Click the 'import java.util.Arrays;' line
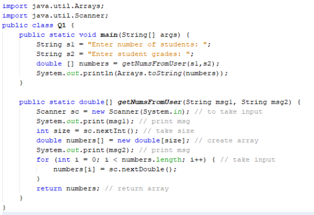 pos(53,6)
